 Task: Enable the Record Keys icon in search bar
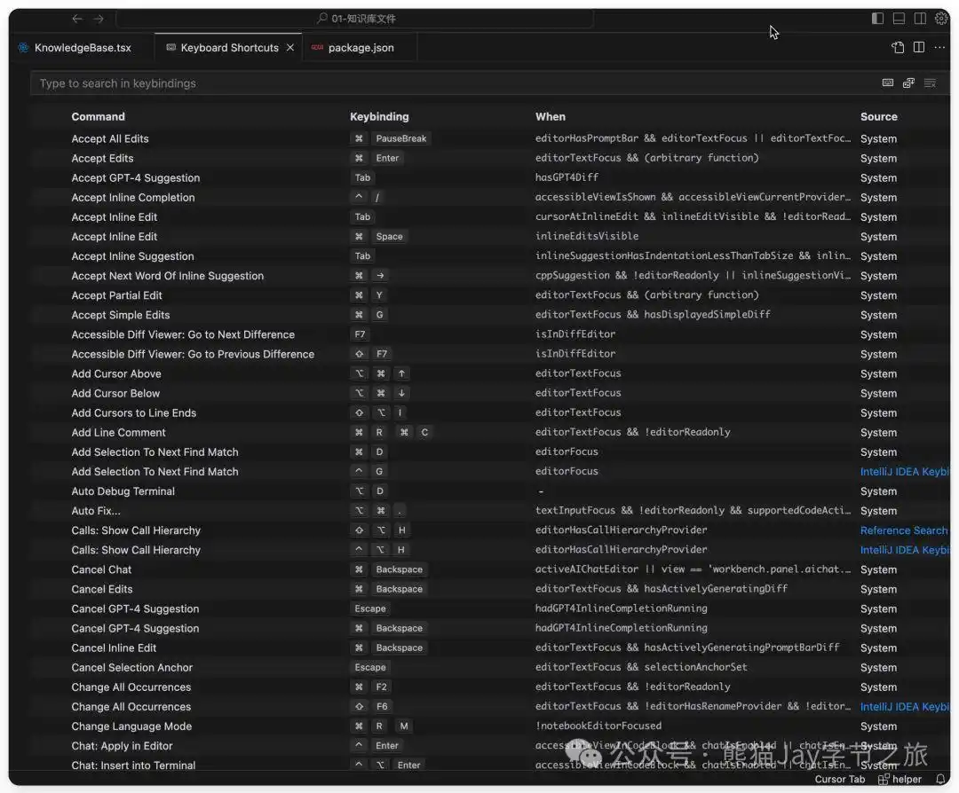tap(888, 82)
